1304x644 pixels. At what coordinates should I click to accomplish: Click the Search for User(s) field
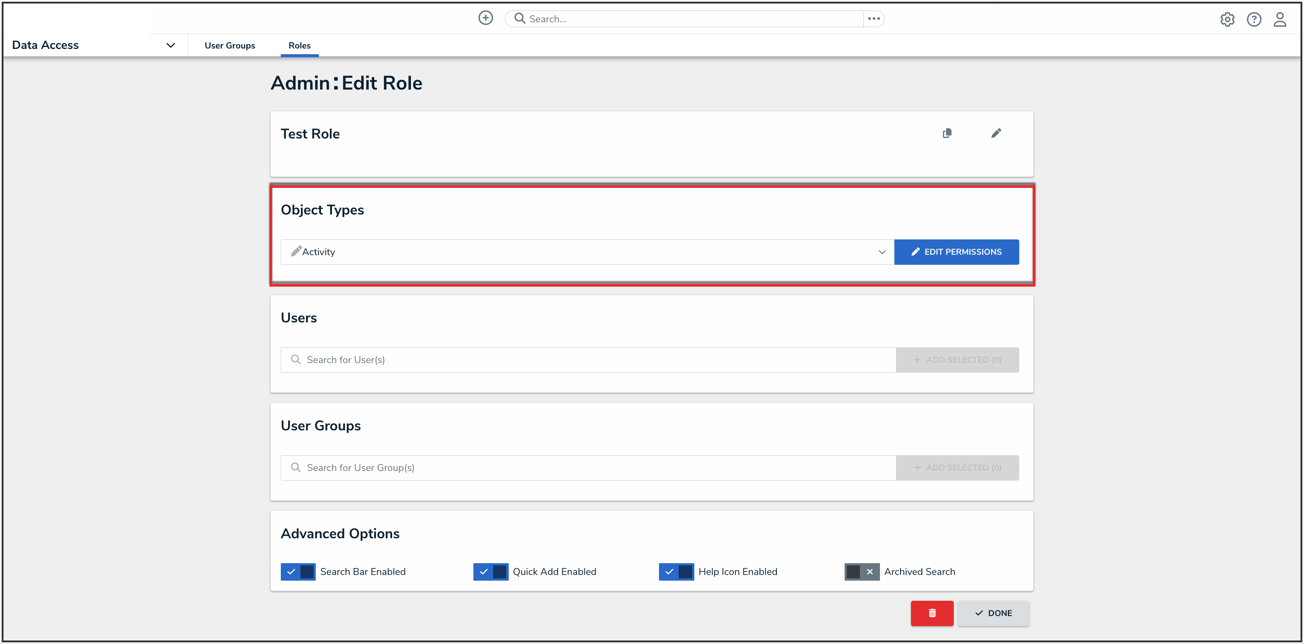[x=587, y=360]
